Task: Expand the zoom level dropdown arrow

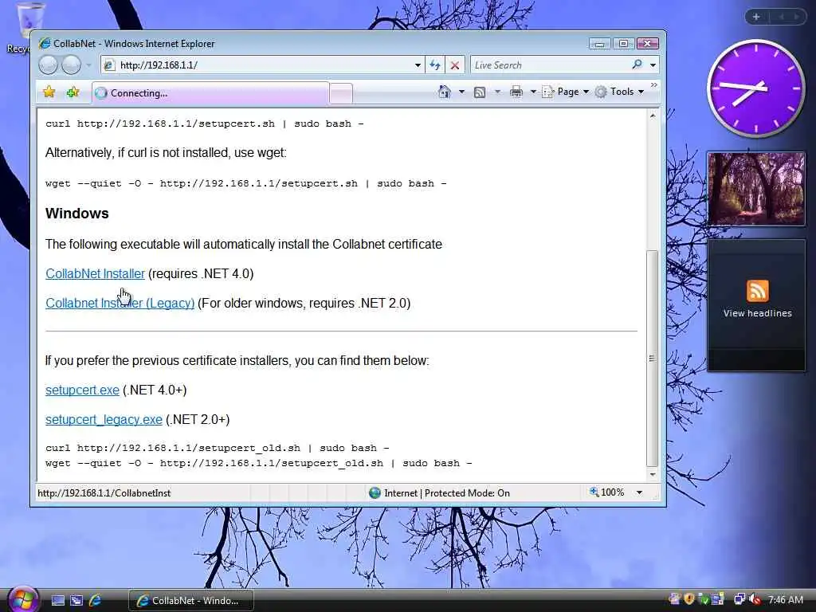Action: point(639,492)
